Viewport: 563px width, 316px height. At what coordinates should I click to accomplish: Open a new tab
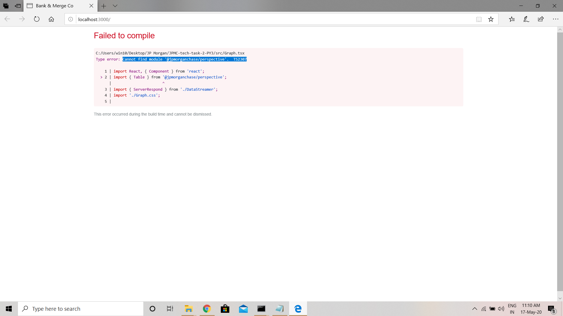pos(104,6)
